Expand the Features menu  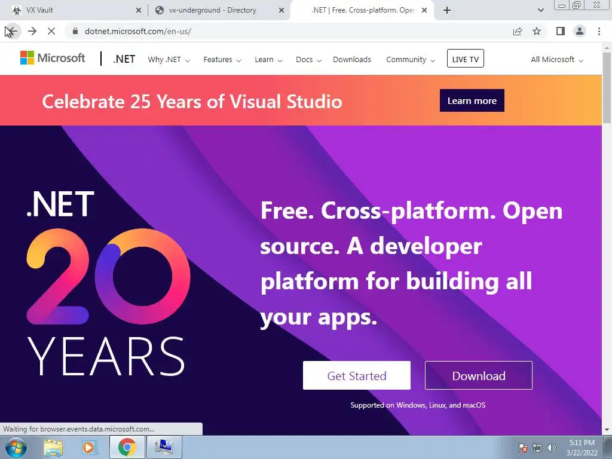tap(222, 60)
